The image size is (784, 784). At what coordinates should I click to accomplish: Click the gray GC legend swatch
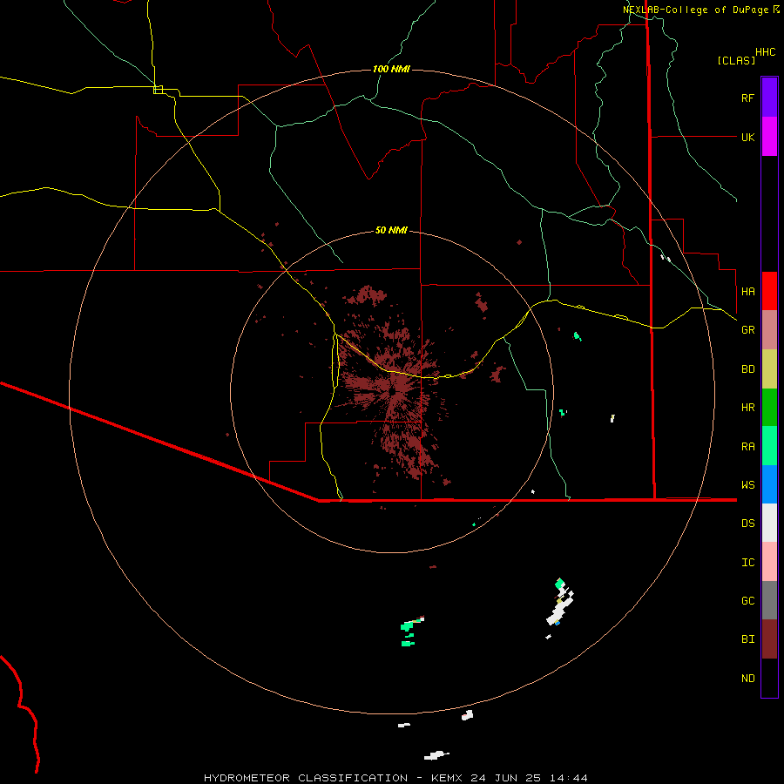(x=769, y=600)
